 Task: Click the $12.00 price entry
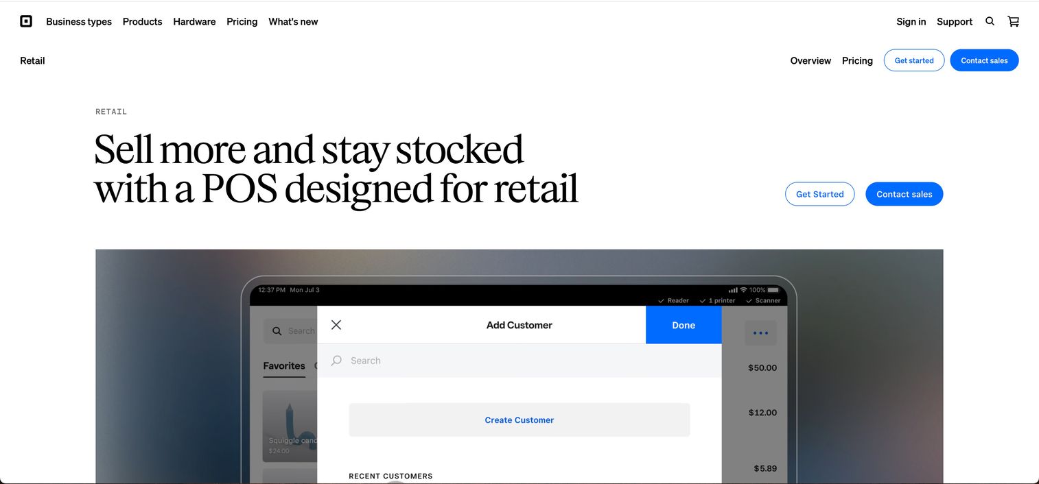762,413
